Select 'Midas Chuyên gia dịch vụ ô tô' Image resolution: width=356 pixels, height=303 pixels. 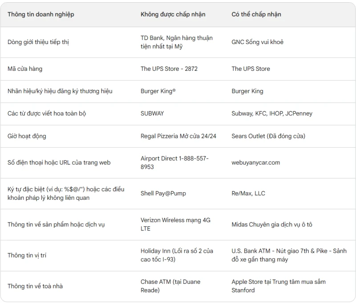click(x=272, y=225)
